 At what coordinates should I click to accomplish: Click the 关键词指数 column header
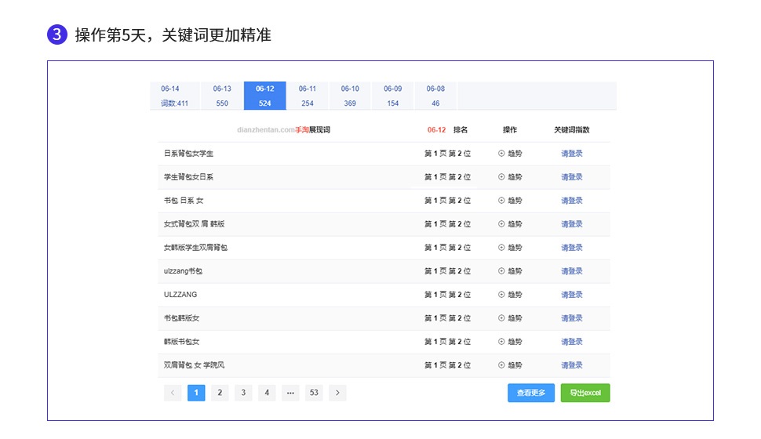(x=572, y=130)
